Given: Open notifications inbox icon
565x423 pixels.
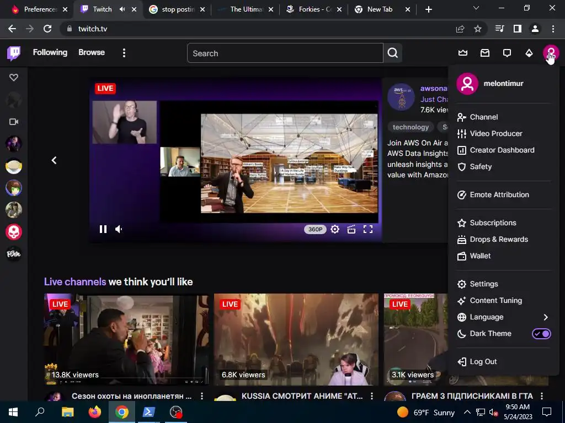Looking at the screenshot, I should click(485, 53).
